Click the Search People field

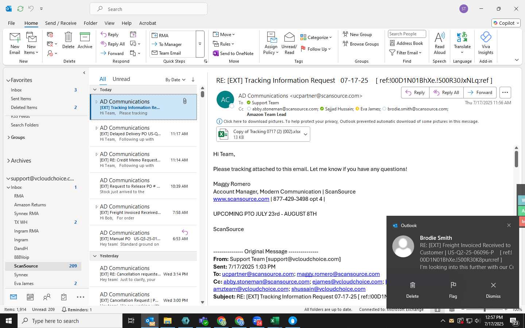click(407, 34)
